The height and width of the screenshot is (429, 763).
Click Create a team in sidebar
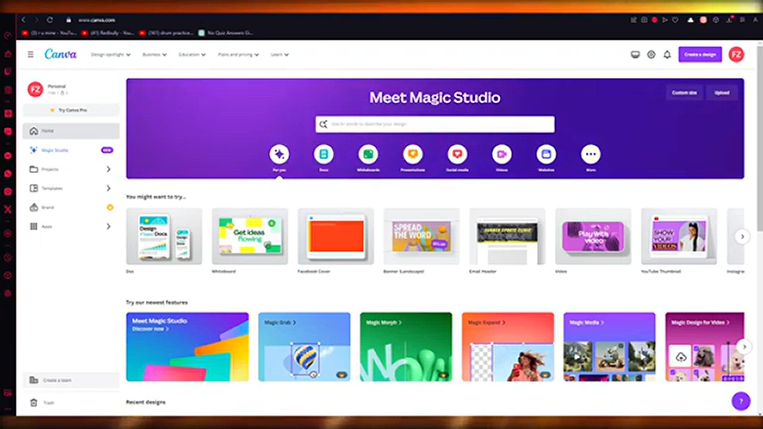point(71,380)
